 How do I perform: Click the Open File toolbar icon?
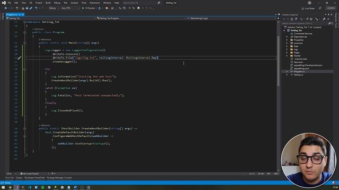pos(23,8)
